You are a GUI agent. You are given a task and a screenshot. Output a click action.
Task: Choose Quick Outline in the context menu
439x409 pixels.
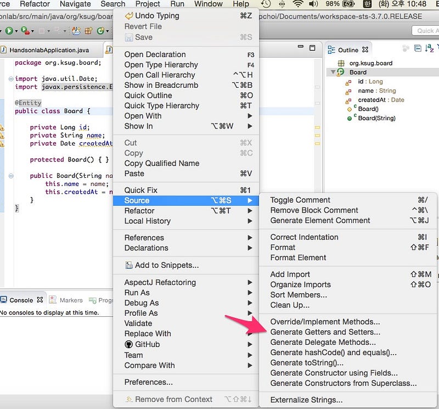click(x=186, y=96)
